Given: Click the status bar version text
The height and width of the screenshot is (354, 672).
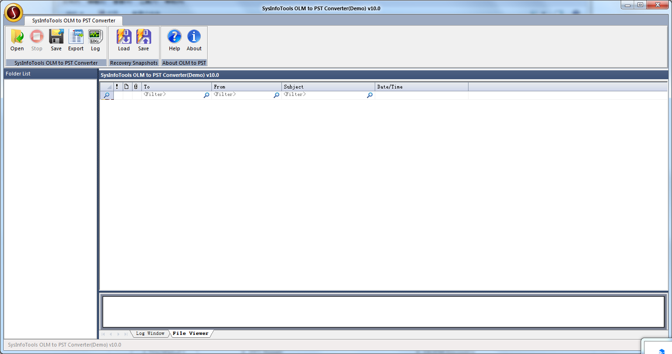Looking at the screenshot, I should (x=64, y=345).
